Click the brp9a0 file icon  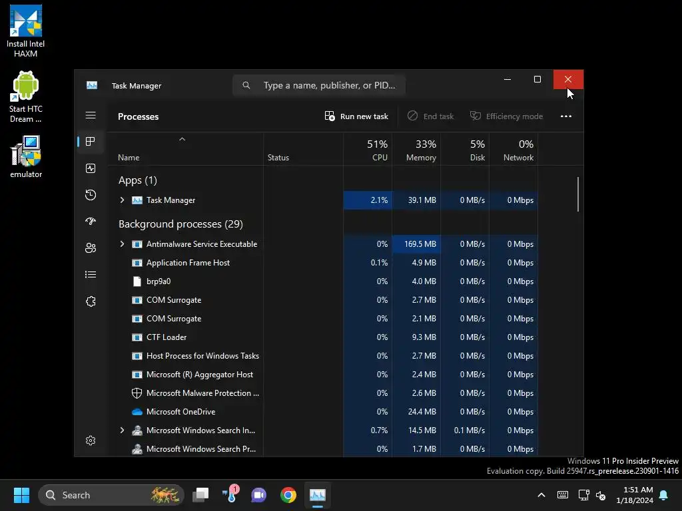[x=137, y=281]
